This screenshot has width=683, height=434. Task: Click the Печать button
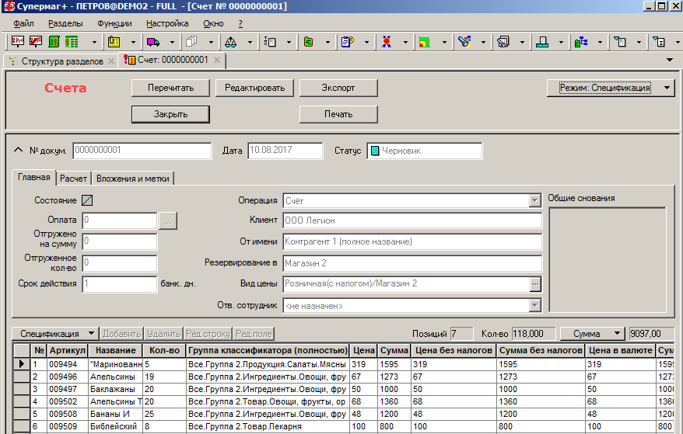tap(338, 114)
